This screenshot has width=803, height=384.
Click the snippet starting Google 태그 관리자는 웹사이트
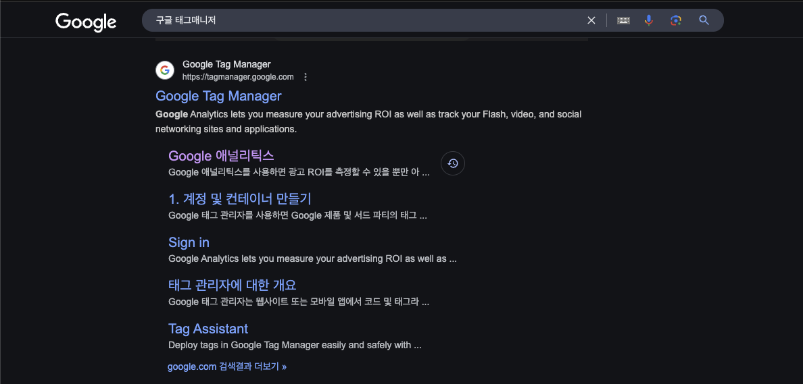(299, 302)
